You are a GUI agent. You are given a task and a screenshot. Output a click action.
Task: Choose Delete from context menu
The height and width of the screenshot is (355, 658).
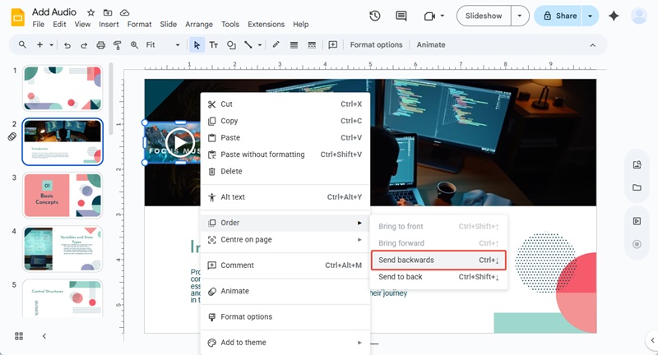coord(285,171)
